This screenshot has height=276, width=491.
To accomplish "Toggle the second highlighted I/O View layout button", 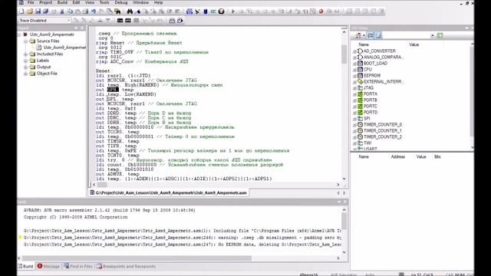I will [378, 36].
